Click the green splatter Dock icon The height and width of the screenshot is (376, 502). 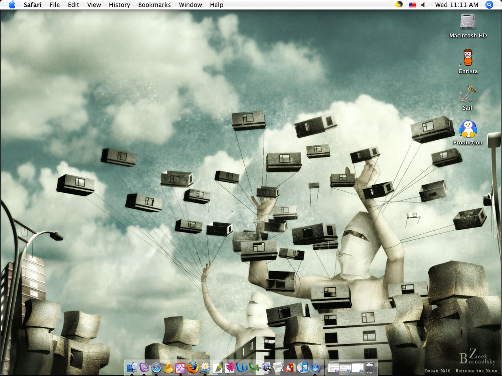[254, 368]
